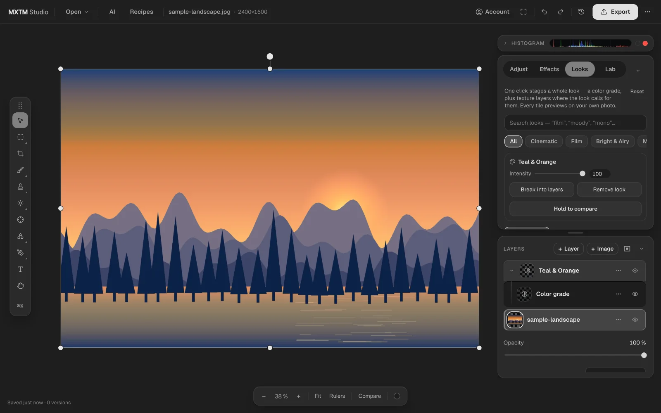Image resolution: width=661 pixels, height=413 pixels.
Task: Open the command palette shortcut button
Action: [x=20, y=306]
